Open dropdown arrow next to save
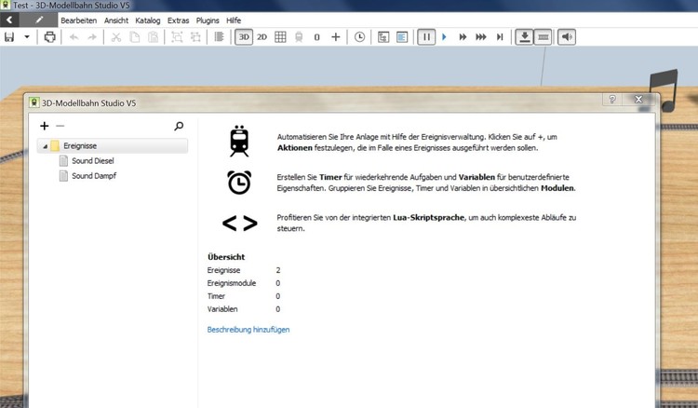The height and width of the screenshot is (408, 698). pos(27,37)
